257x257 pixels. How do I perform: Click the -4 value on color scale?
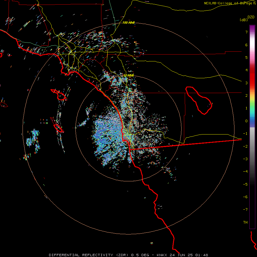point(245,172)
